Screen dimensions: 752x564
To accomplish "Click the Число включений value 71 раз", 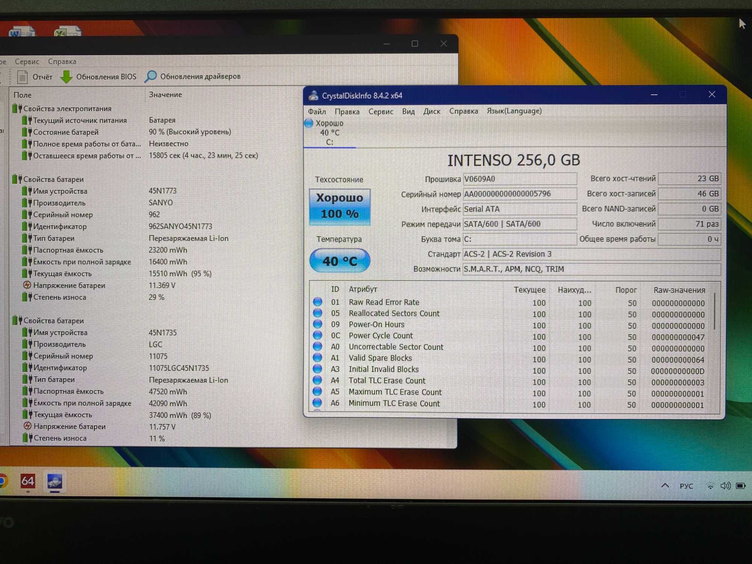I will click(x=690, y=224).
